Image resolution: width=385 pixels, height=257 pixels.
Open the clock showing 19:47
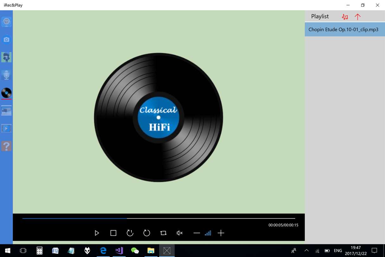[356, 251]
